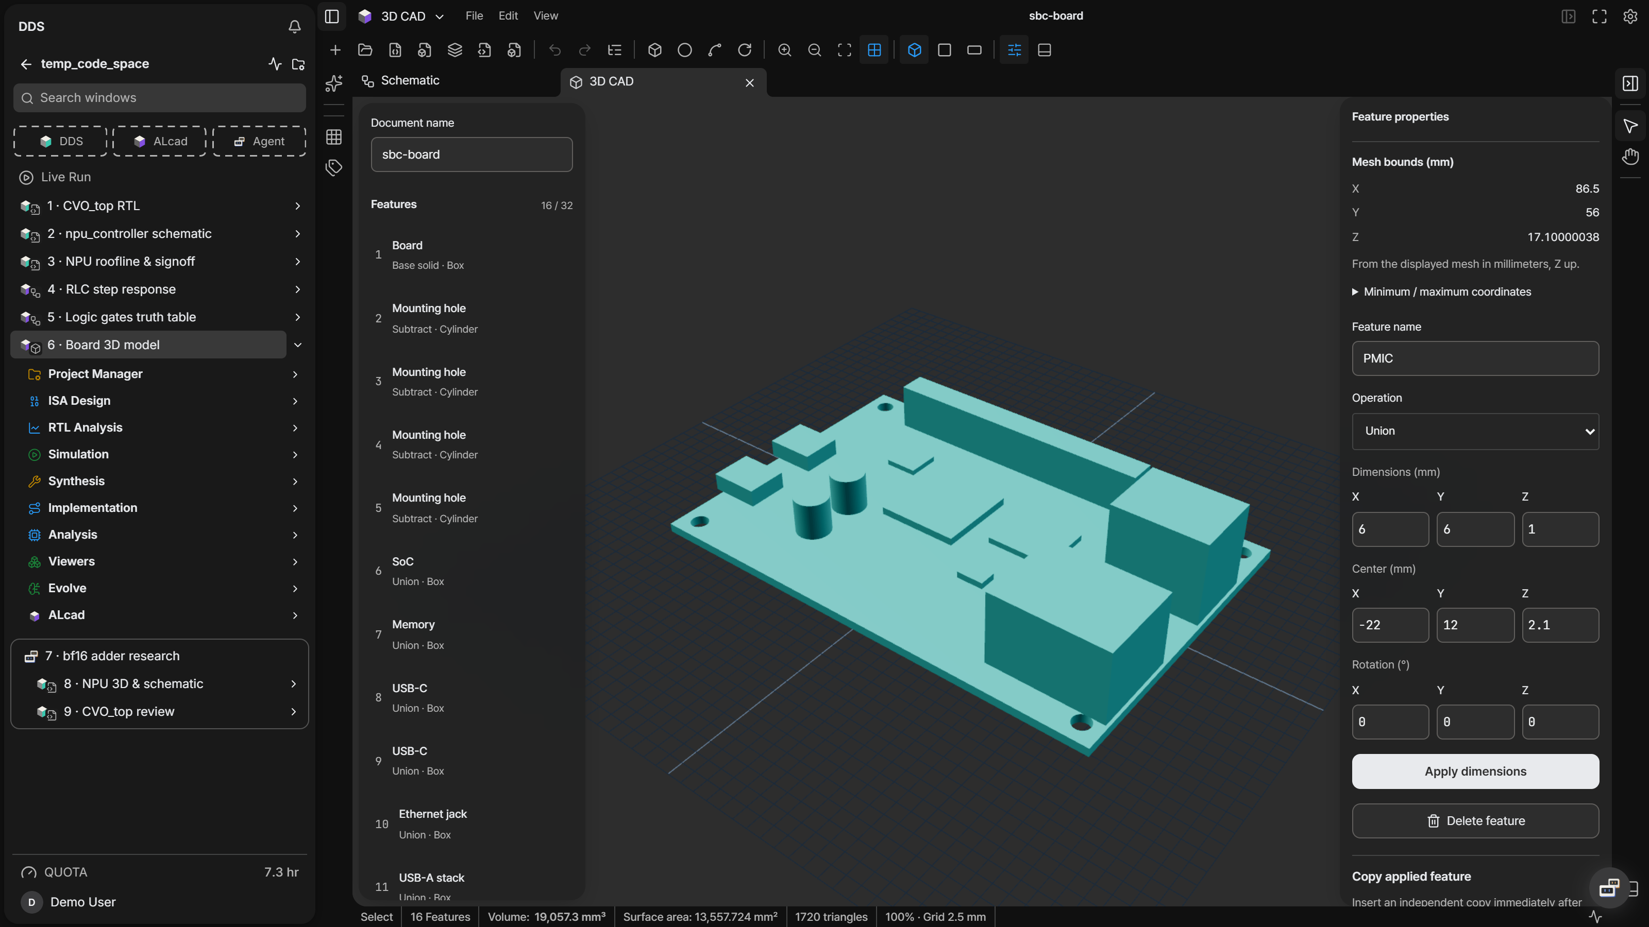Select the hand pan tool

(1630, 156)
